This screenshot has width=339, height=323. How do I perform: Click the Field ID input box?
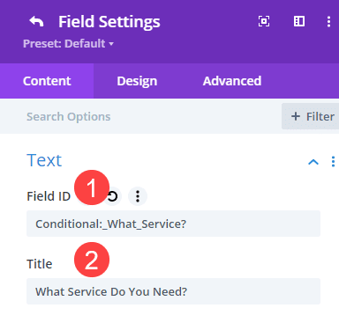coord(173,224)
